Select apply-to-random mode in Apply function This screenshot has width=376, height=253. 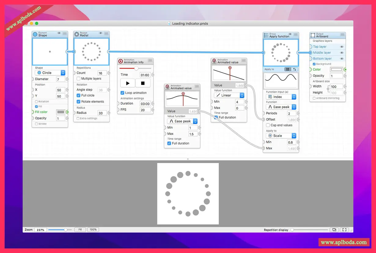point(294,69)
